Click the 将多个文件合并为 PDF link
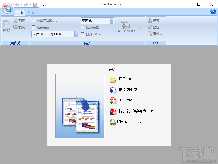The width and height of the screenshot is (218, 164). [136, 111]
